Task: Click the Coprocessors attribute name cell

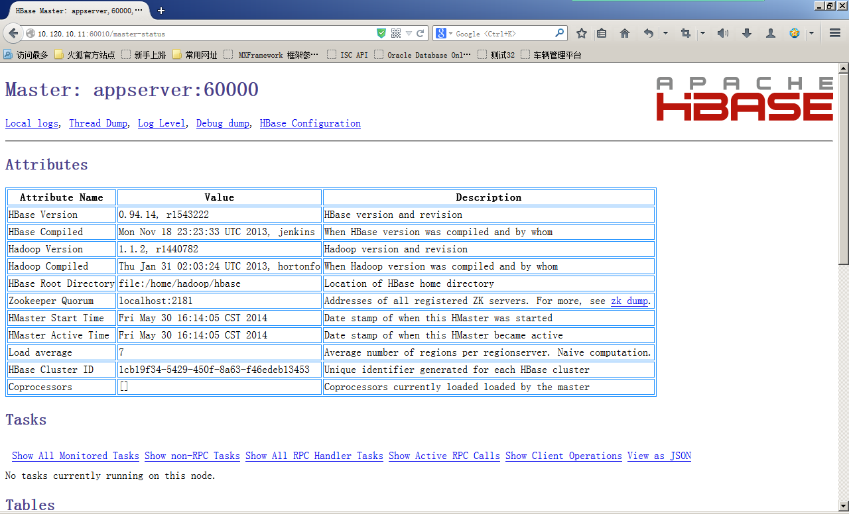Action: [x=62, y=387]
